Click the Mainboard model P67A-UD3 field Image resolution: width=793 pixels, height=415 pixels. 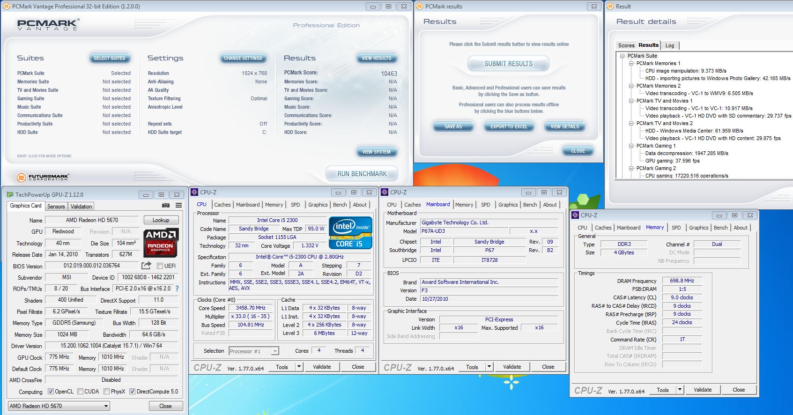pos(464,231)
